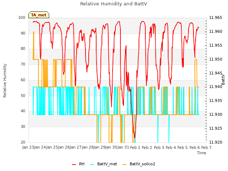
Task: Click the red RH legend color marker
Action: (x=74, y=165)
